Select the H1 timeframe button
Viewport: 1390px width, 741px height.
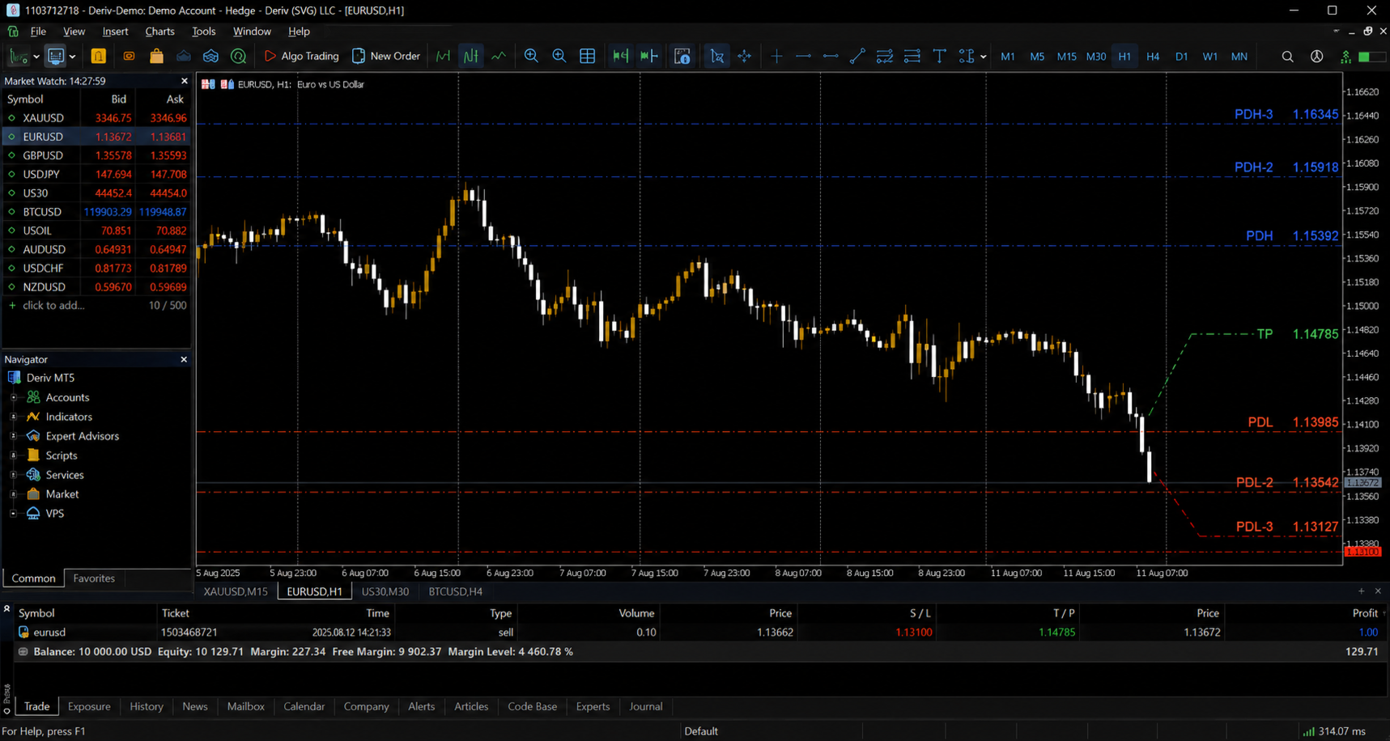pos(1124,57)
